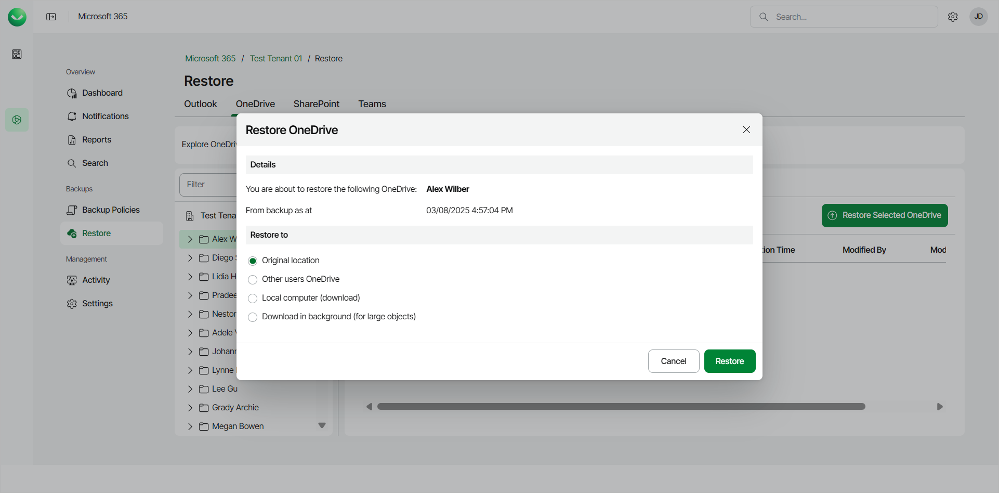
Task: Expand the Adele folder chevron
Action: [x=190, y=333]
